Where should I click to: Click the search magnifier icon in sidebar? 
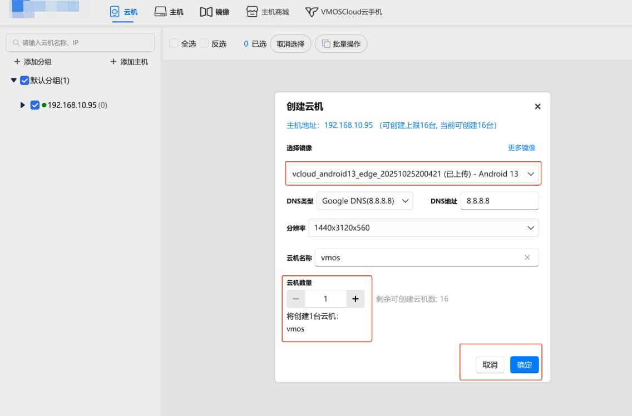point(16,43)
